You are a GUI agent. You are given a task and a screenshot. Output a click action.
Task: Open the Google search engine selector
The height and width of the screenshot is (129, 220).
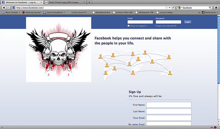[x=179, y=8]
